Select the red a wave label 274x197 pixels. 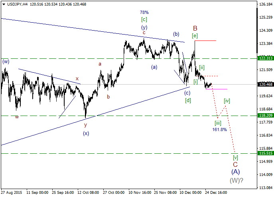point(100,64)
